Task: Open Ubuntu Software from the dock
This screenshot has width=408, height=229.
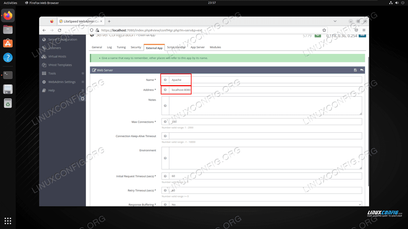Action: click(8, 43)
